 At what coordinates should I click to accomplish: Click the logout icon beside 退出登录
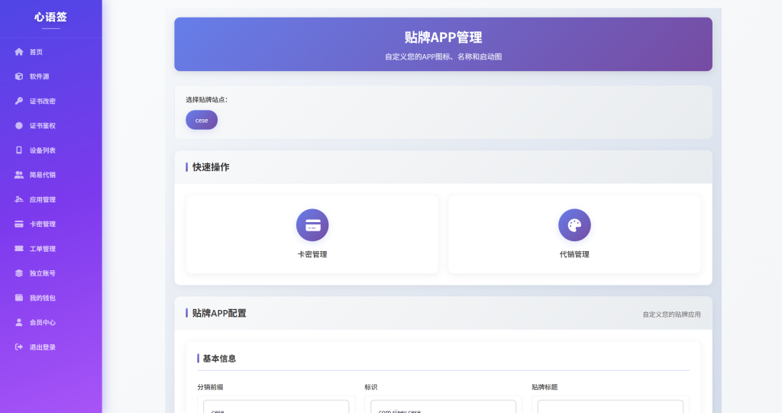pyautogui.click(x=19, y=347)
